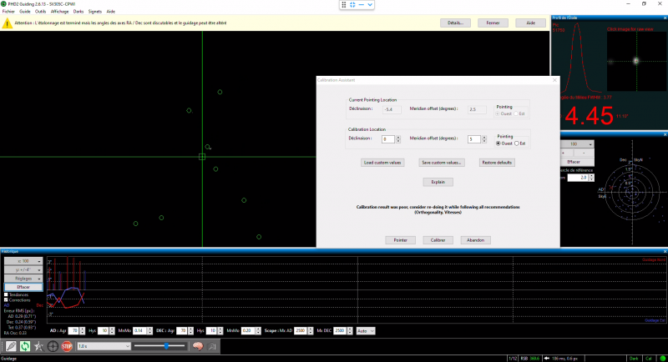The image size is (668, 362).
Task: Click the green loop exposure icon
Action: point(25,346)
